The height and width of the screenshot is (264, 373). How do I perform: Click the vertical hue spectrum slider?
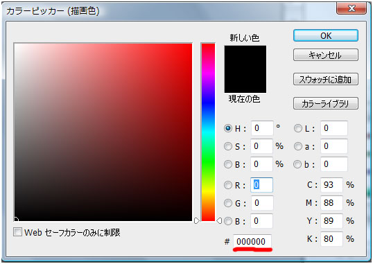pos(208,132)
